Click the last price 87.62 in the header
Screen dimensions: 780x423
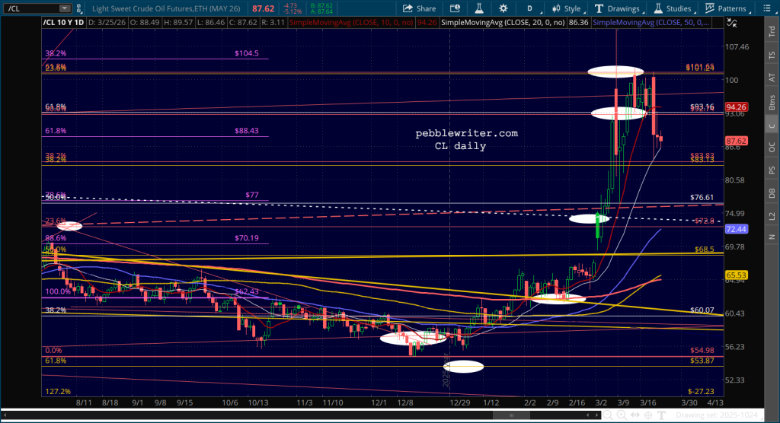(263, 8)
